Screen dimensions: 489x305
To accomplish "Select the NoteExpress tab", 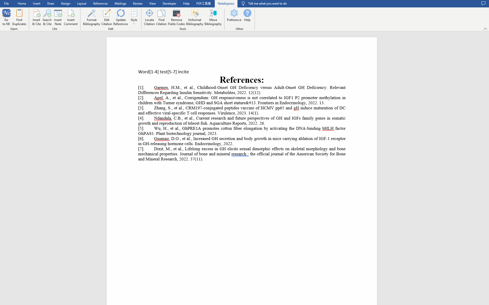I will coord(226,4).
